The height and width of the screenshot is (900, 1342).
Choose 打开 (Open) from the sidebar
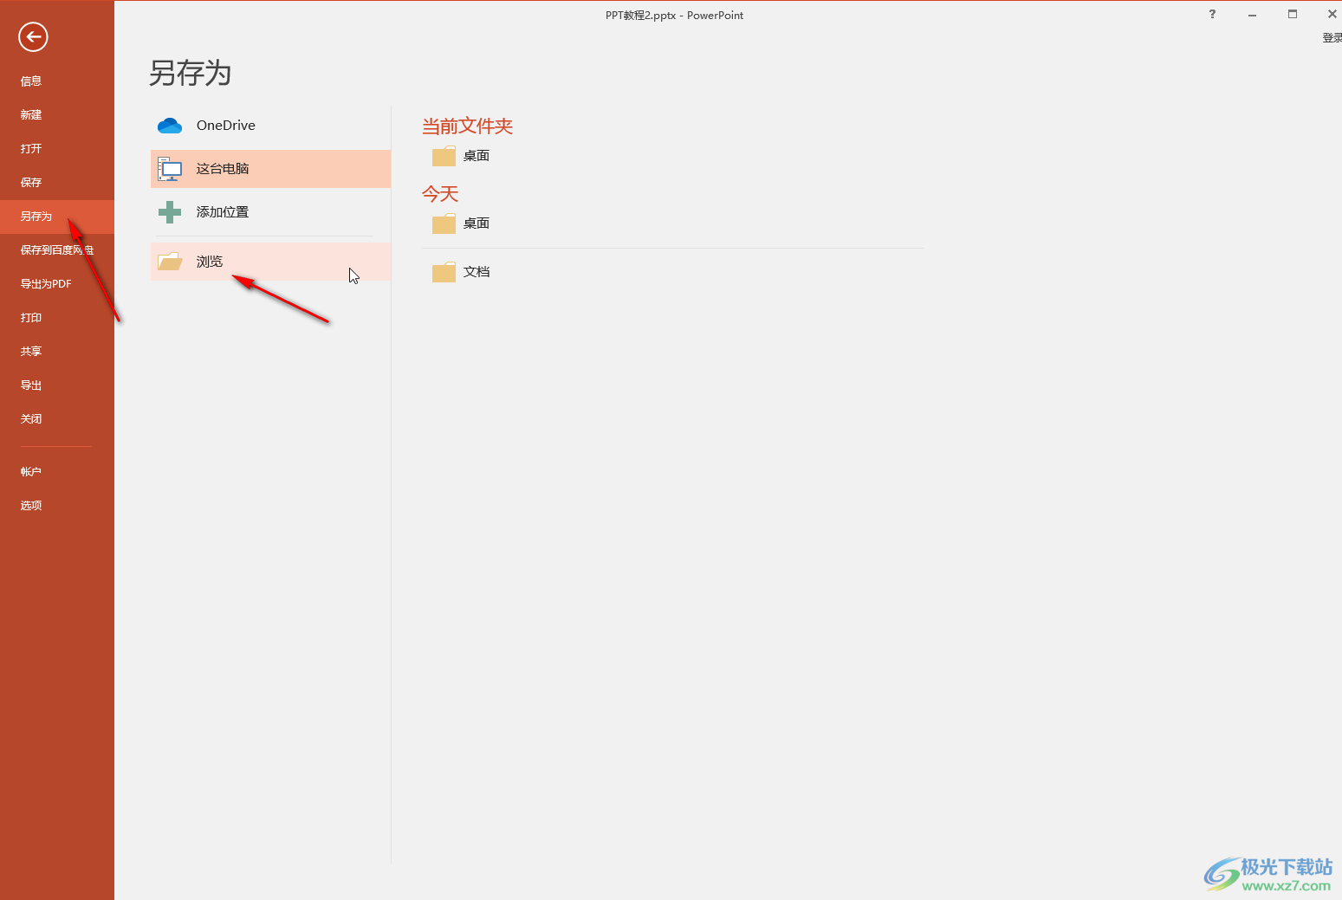31,149
